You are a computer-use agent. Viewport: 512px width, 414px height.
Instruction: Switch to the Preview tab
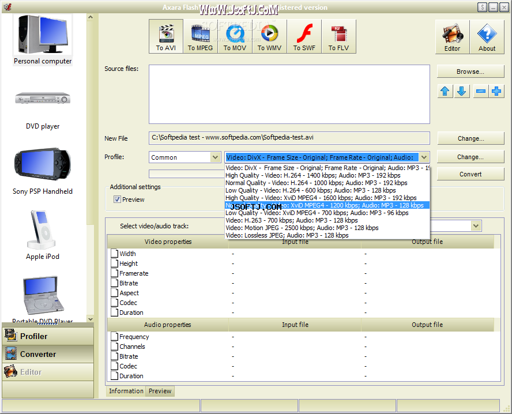pyautogui.click(x=160, y=391)
